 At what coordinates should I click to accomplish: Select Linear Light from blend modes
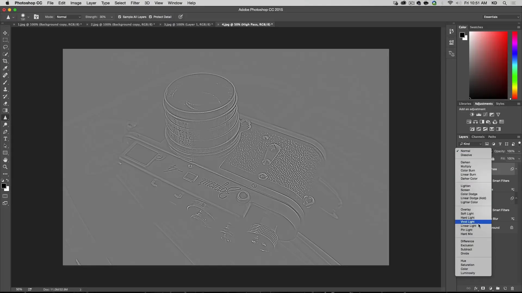pyautogui.click(x=469, y=226)
